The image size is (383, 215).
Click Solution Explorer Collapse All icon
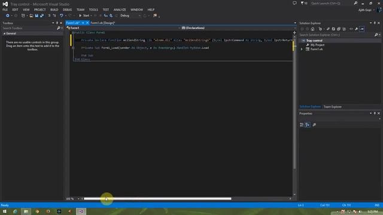[339, 29]
